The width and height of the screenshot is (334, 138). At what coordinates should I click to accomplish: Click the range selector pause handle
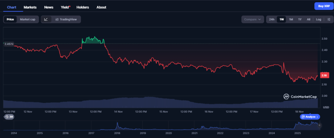pyautogui.click(x=320, y=125)
